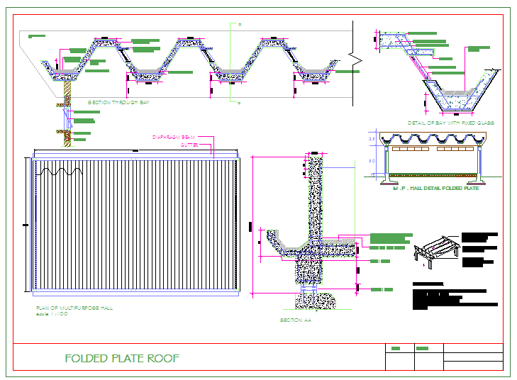Select the hall elevation drawing with wavy roof
517x380 pixels.
tap(431, 156)
